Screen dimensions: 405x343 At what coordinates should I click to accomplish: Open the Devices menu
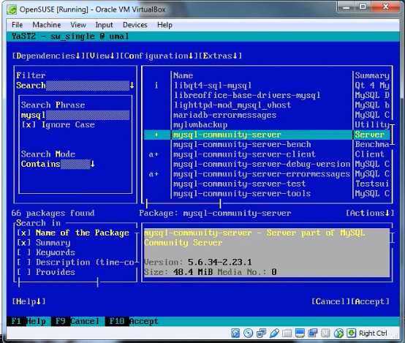135,25
